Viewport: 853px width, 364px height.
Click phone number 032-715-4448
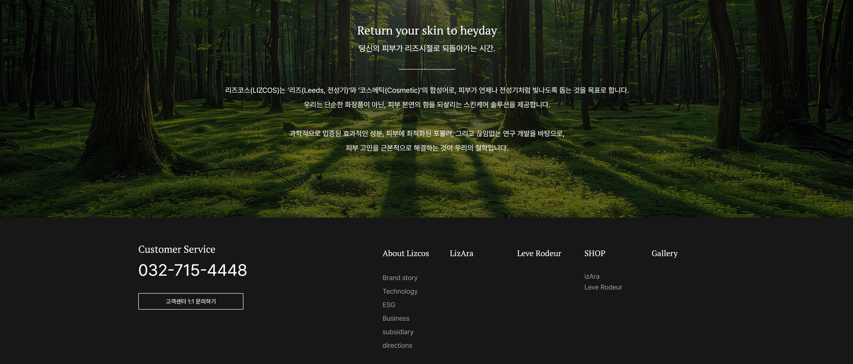pos(192,270)
